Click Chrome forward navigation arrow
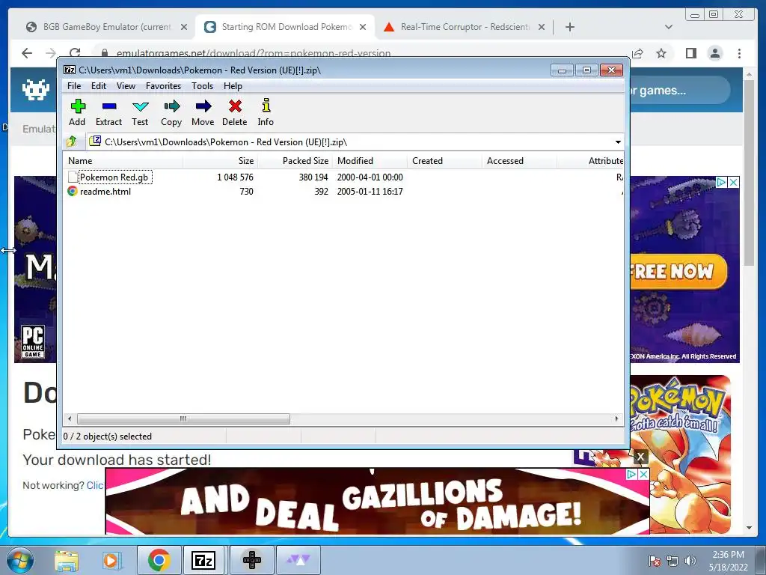Screen dimensions: 766x575 point(50,53)
